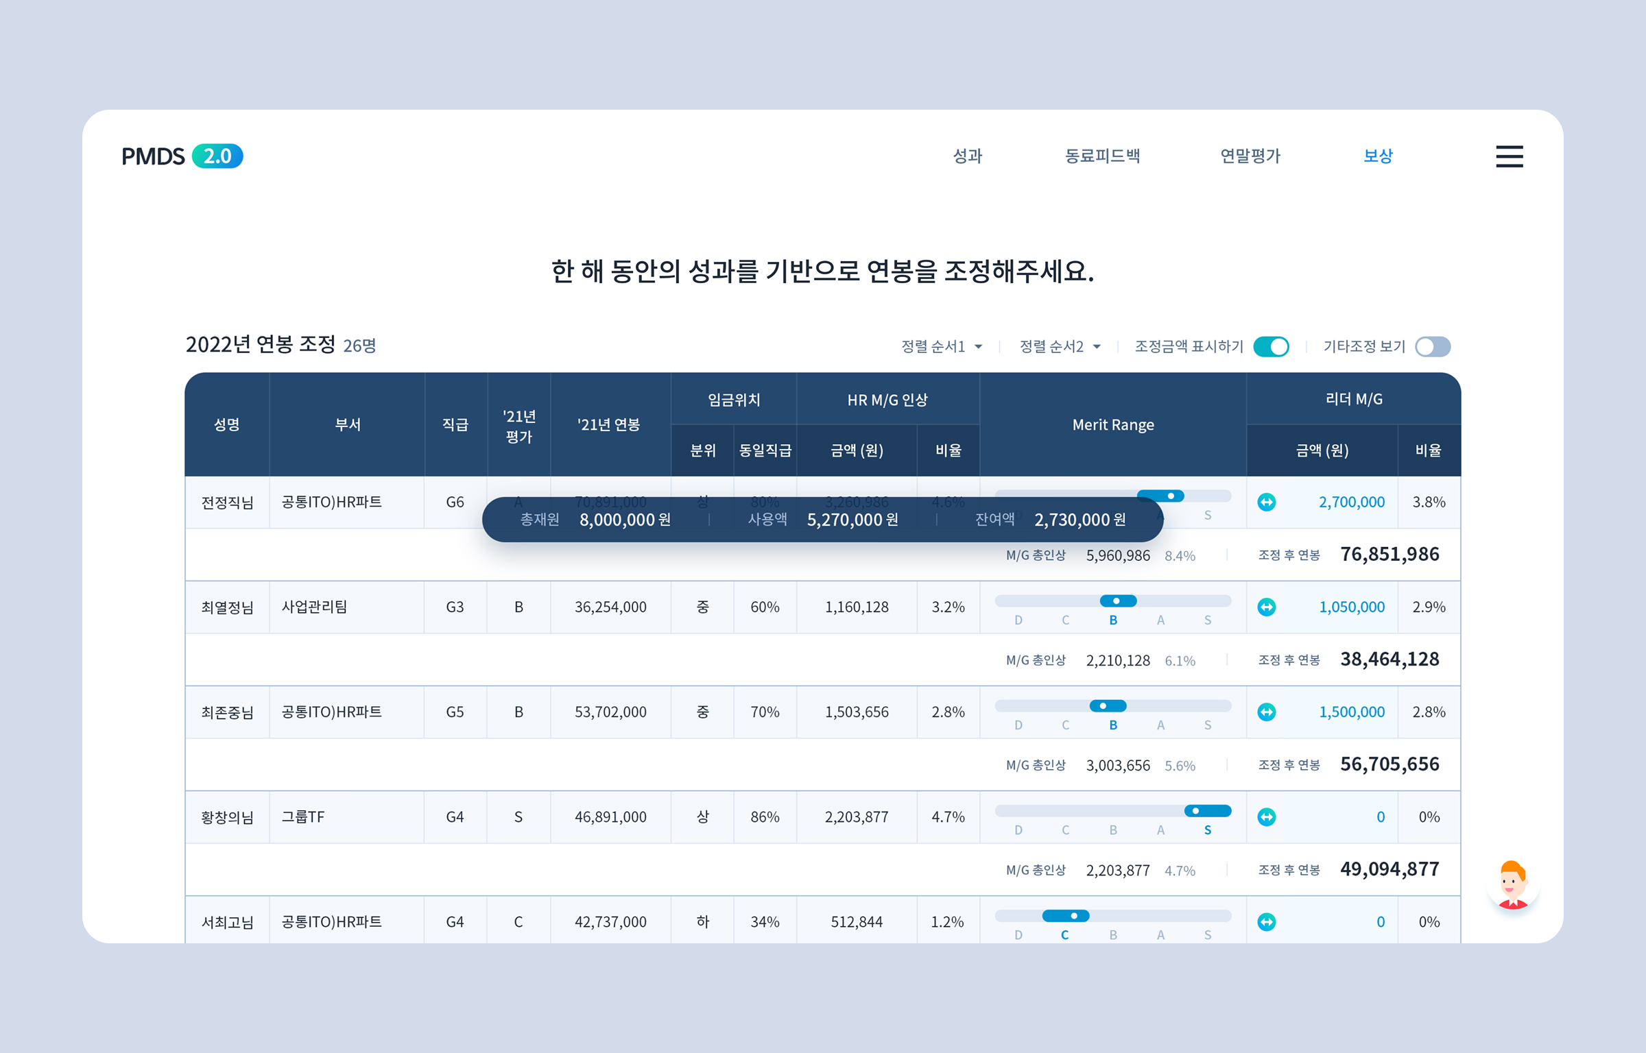The height and width of the screenshot is (1053, 1646).
Task: Click the 1,500,000 leader amount link
Action: coord(1351,712)
